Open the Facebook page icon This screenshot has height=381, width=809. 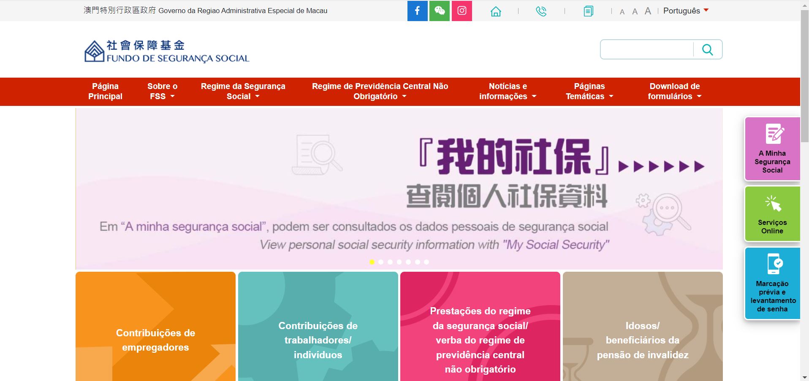coord(417,11)
